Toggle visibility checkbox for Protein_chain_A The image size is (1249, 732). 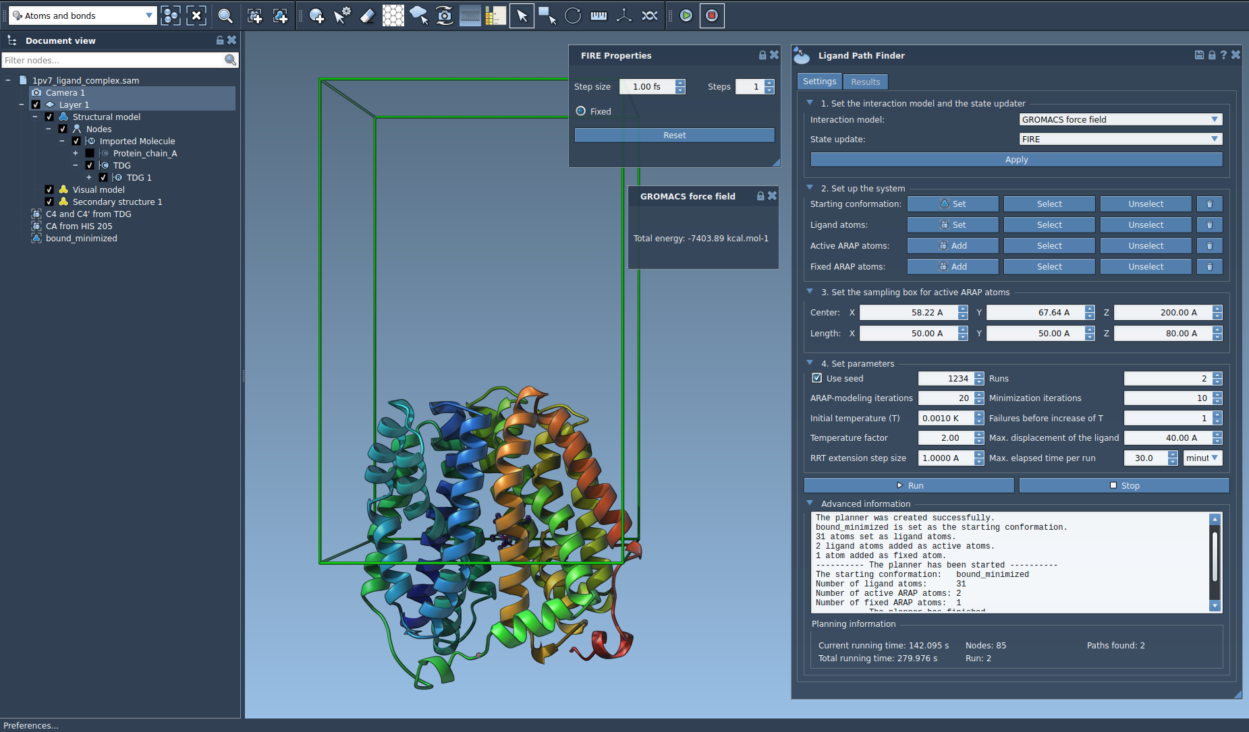click(x=90, y=153)
